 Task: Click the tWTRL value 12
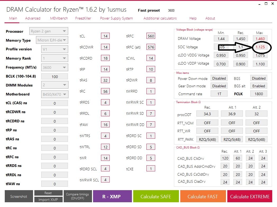(105, 147)
